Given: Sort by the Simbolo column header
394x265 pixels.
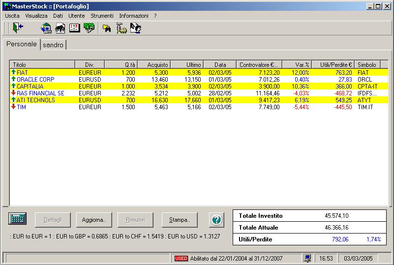Looking at the screenshot, I should point(367,64).
